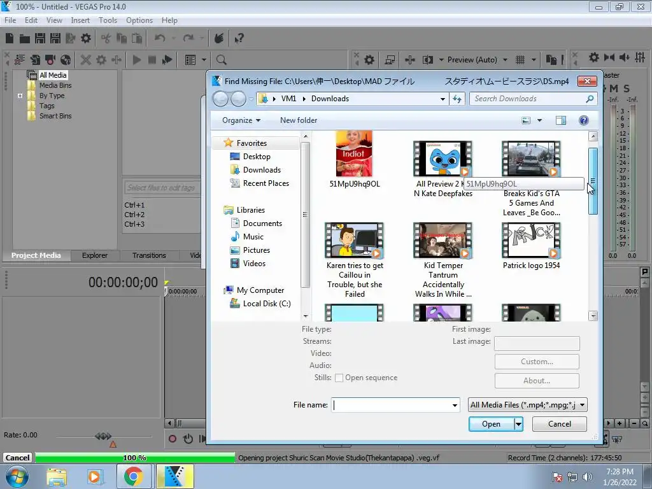The height and width of the screenshot is (489, 652).
Task: Click the navigation pane scrollbar thumb
Action: click(305, 215)
